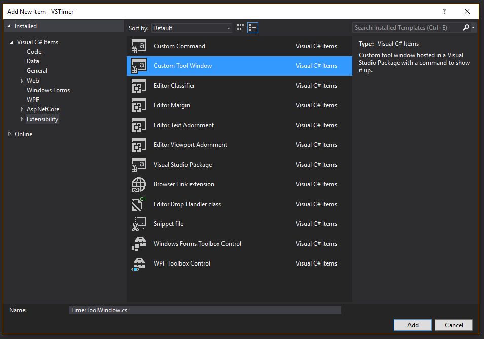This screenshot has width=484, height=339.
Task: Select the Editor Viewport Adornment name
Action: click(x=190, y=145)
